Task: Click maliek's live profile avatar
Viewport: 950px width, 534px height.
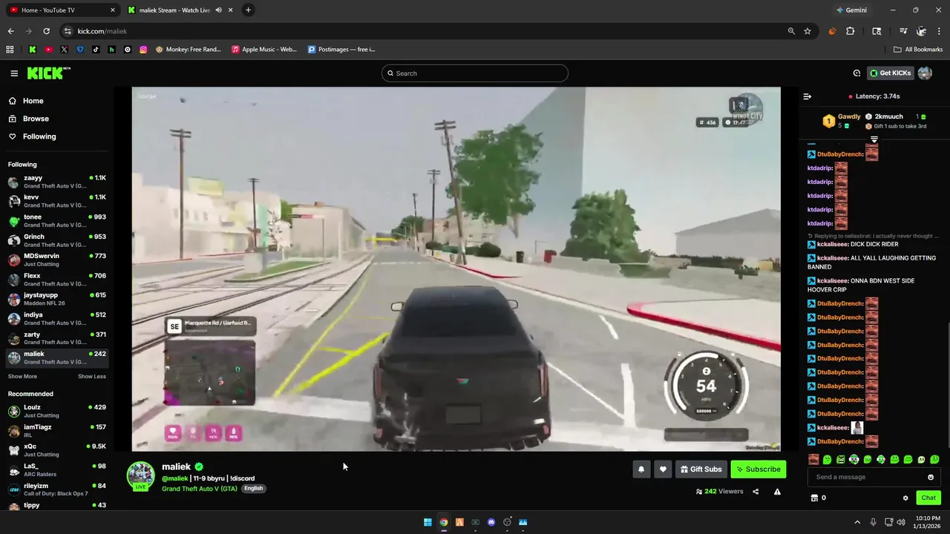Action: 140,476
